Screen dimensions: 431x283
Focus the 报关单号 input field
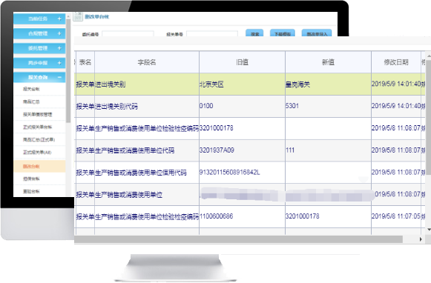pos(212,34)
